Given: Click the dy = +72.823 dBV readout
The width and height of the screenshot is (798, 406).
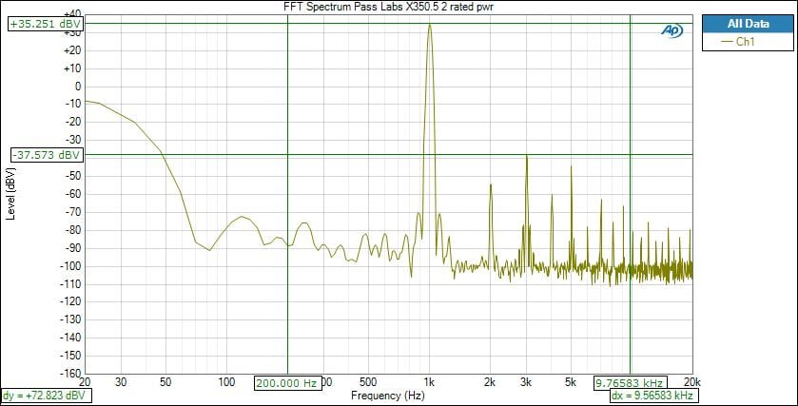Looking at the screenshot, I should pyautogui.click(x=45, y=395).
